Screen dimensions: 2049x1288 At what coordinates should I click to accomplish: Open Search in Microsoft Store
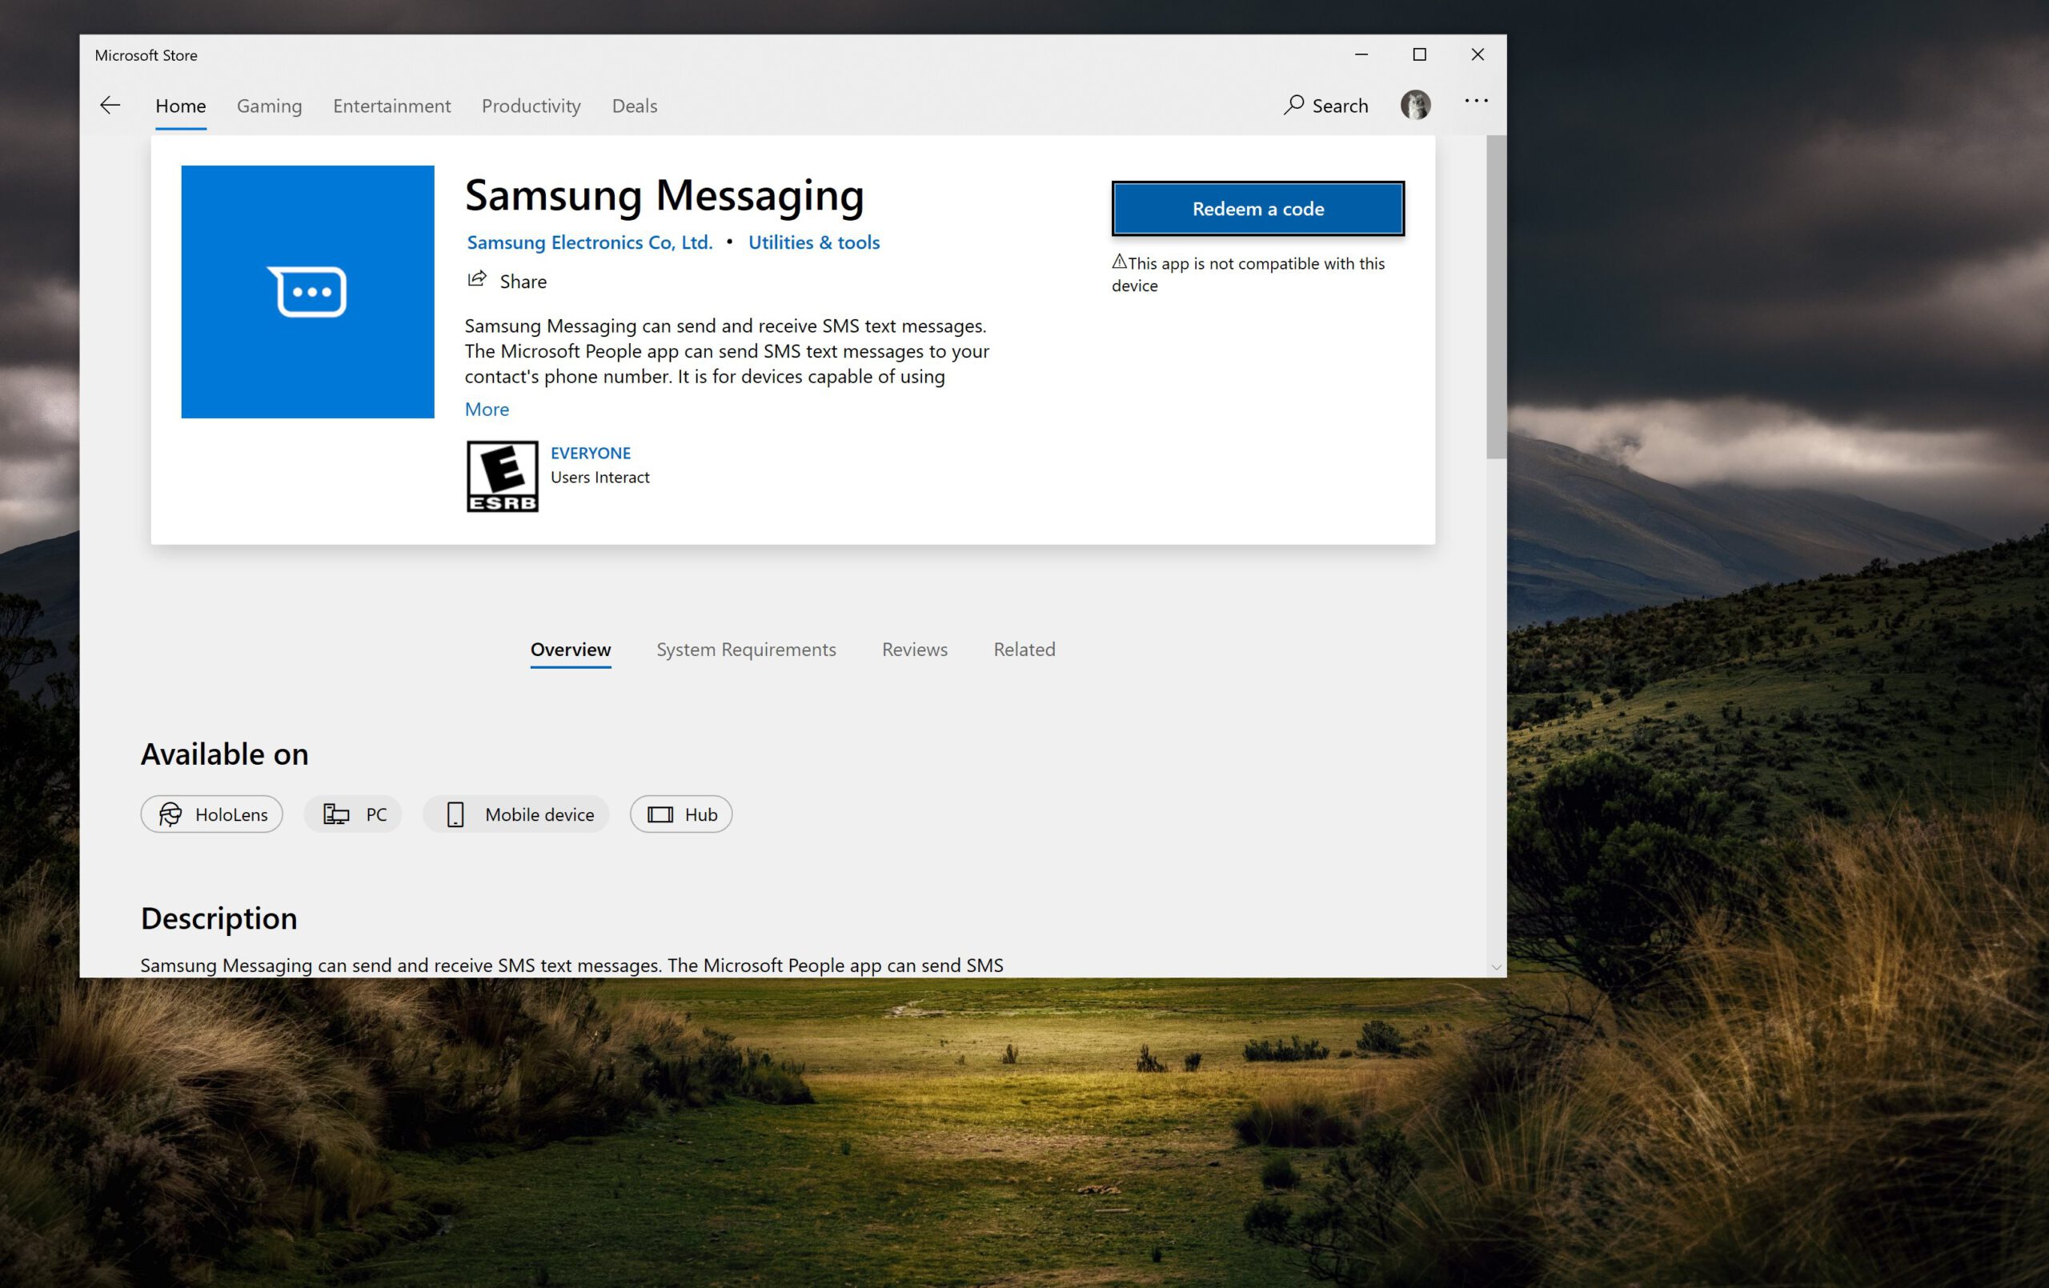pyautogui.click(x=1325, y=106)
